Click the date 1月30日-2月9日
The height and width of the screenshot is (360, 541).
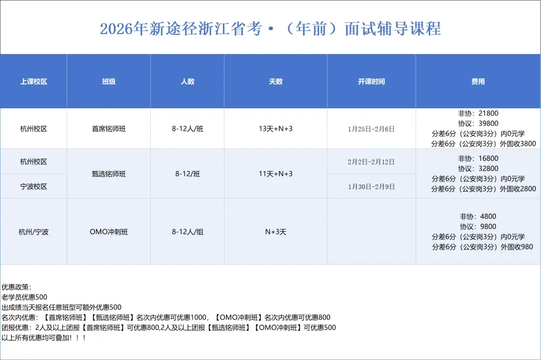coord(371,187)
